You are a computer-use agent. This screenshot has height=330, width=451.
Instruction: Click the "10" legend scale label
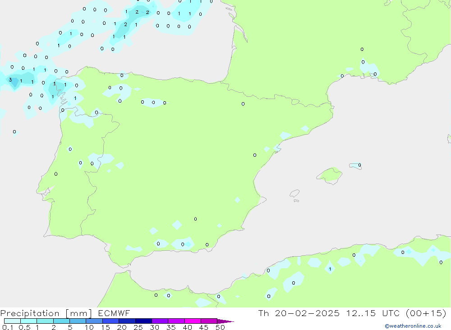click(x=89, y=327)
